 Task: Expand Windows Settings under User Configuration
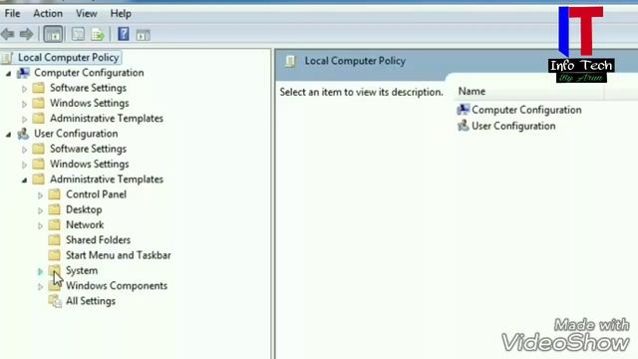click(x=24, y=165)
